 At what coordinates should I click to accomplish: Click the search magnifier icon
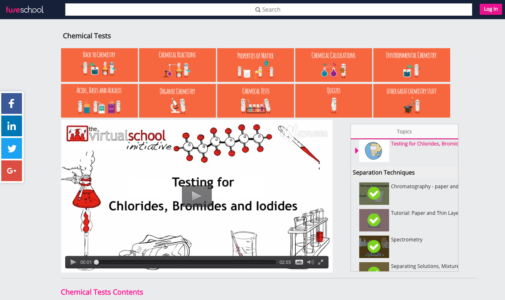(258, 9)
